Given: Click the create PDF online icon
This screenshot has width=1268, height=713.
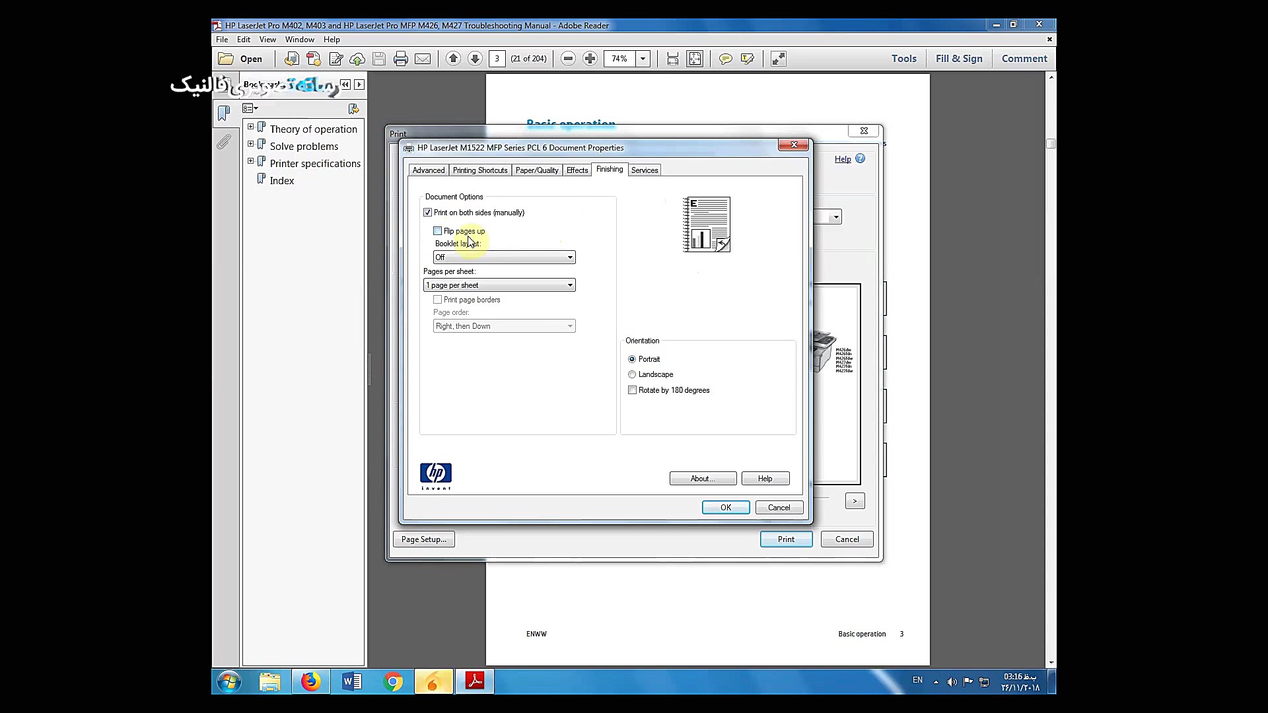Looking at the screenshot, I should point(291,59).
